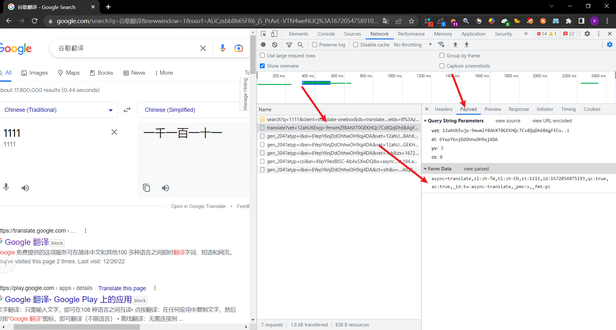Open the Console panel tab
The width and height of the screenshot is (616, 330).
coord(326,34)
